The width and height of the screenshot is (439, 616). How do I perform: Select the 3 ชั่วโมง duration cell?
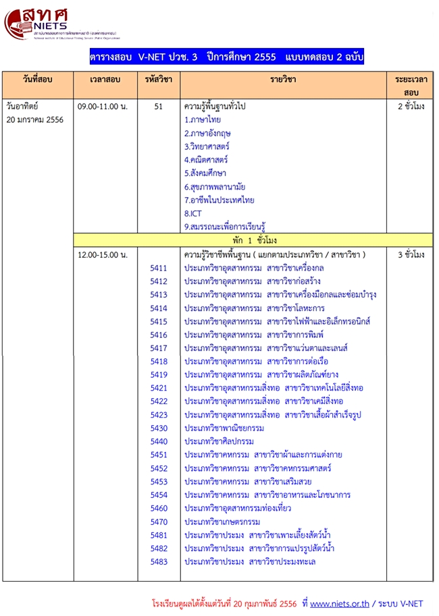[x=411, y=254]
